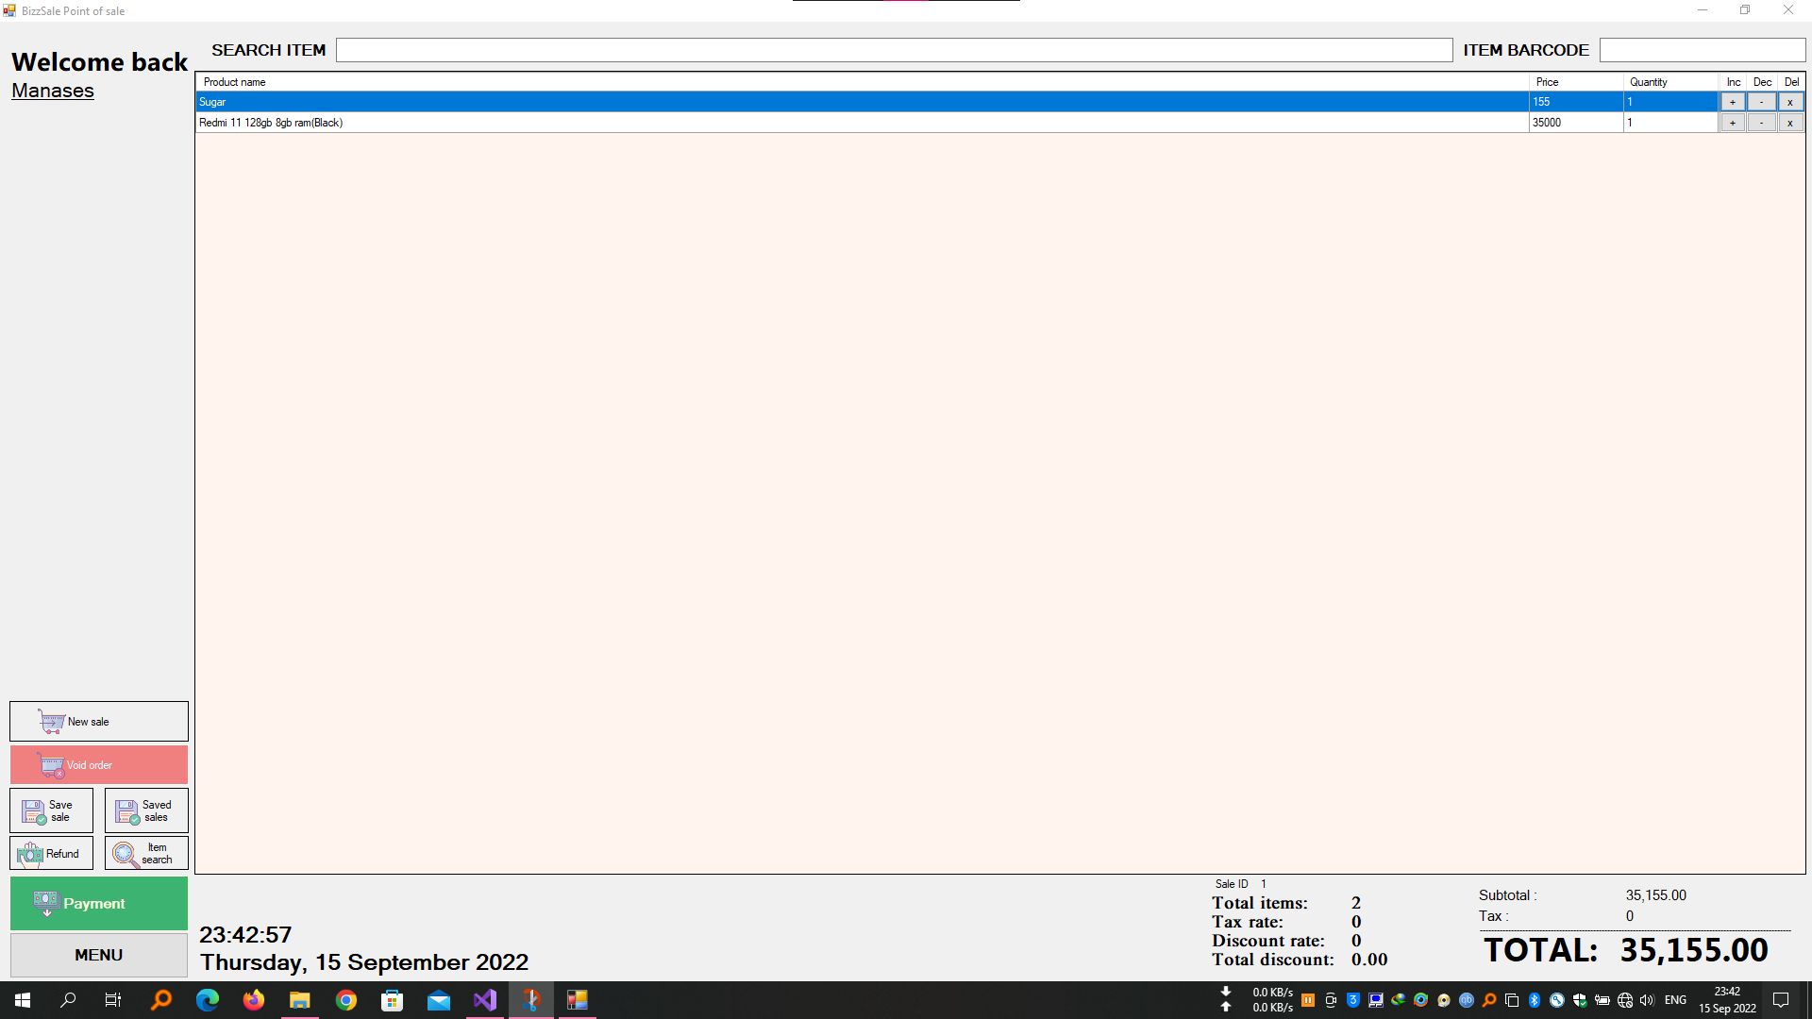Click the Refund money icon
The width and height of the screenshot is (1812, 1019).
[30, 854]
